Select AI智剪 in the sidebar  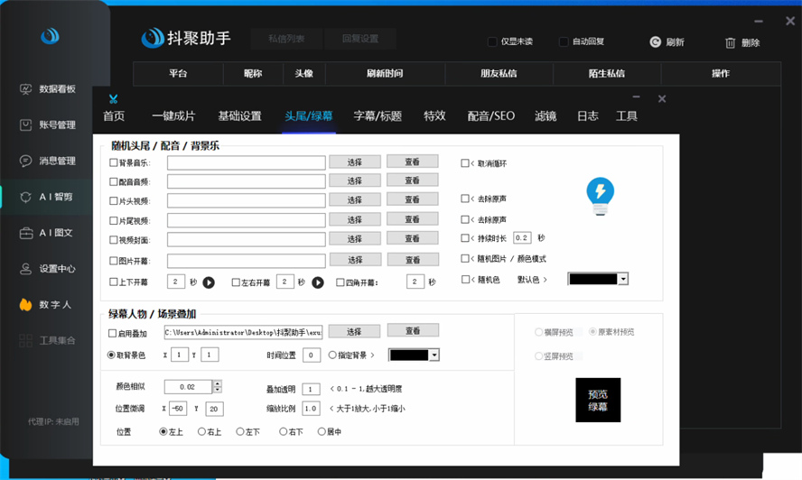46,197
